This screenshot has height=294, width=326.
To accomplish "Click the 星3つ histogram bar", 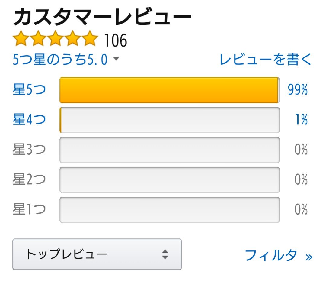I will click(169, 150).
